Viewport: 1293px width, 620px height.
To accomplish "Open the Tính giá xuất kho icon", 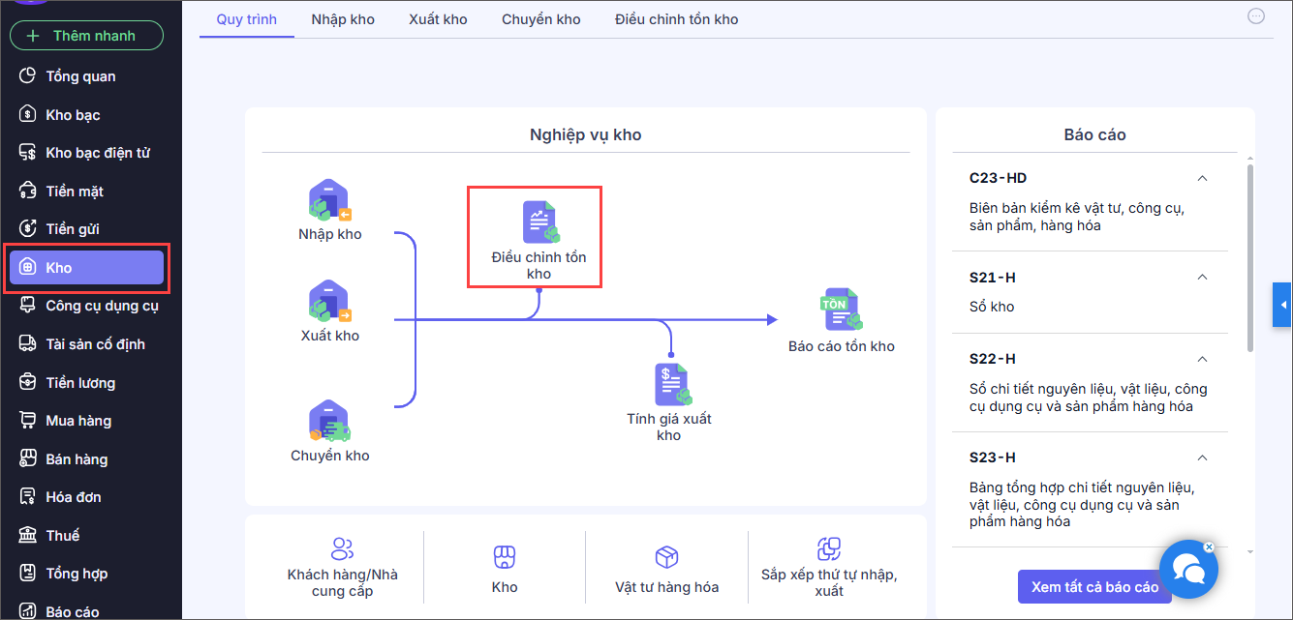I will click(671, 385).
